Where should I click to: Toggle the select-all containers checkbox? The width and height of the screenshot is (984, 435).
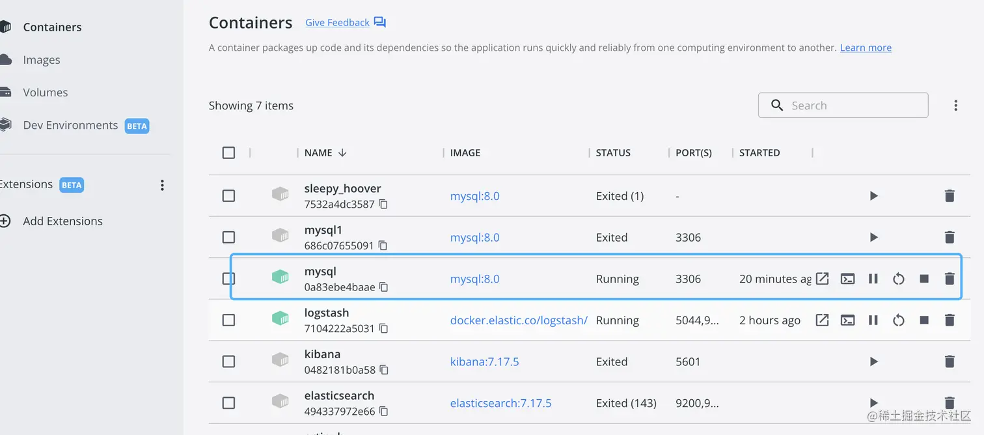click(228, 153)
